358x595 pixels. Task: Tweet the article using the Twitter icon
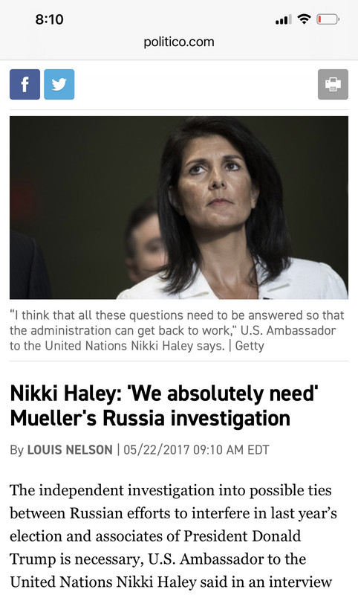[x=59, y=84]
